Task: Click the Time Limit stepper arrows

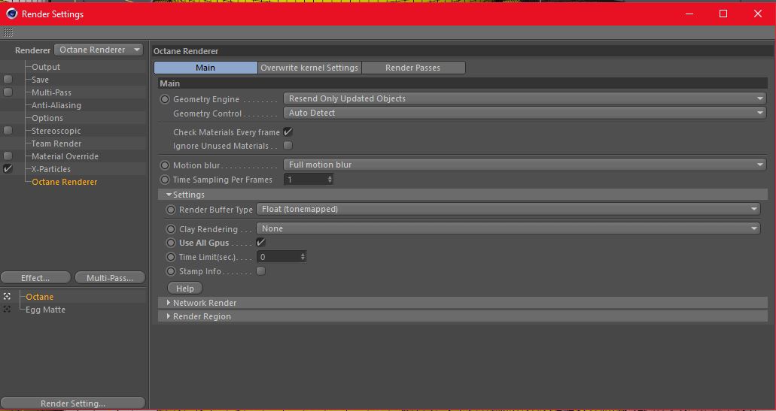Action: [303, 257]
